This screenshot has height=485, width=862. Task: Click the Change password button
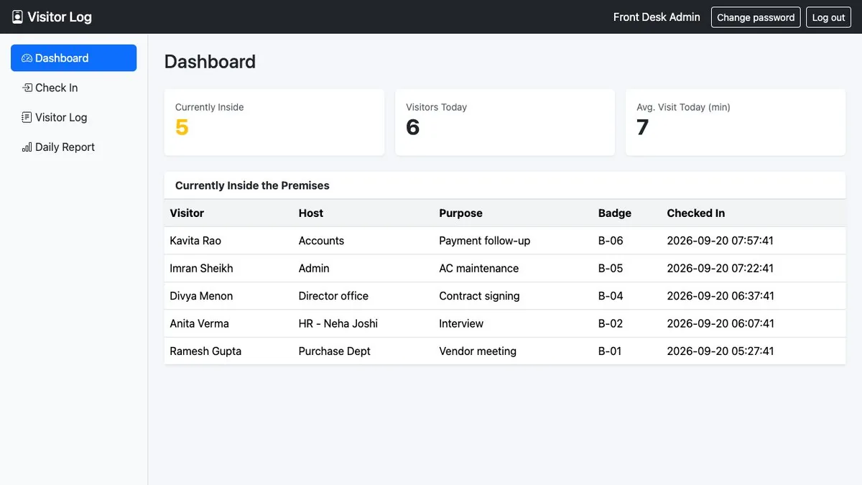tap(756, 17)
